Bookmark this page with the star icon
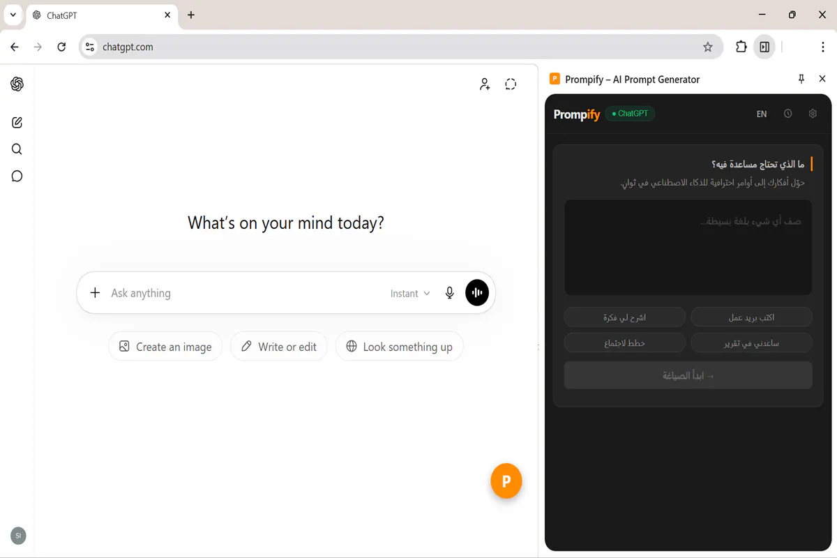This screenshot has width=837, height=558. [708, 47]
